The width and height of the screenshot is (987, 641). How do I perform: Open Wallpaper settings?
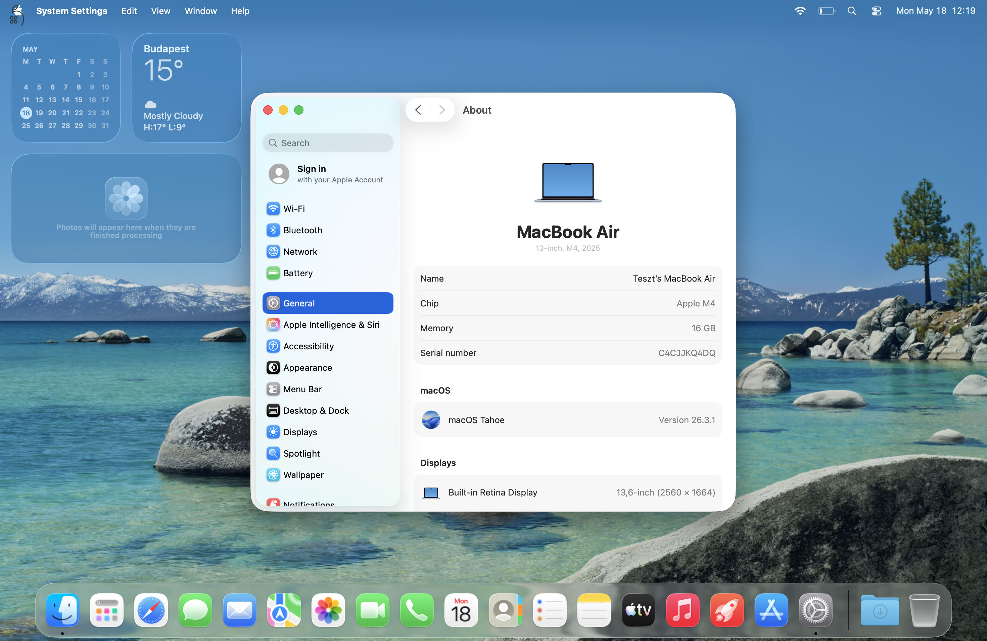point(328,475)
